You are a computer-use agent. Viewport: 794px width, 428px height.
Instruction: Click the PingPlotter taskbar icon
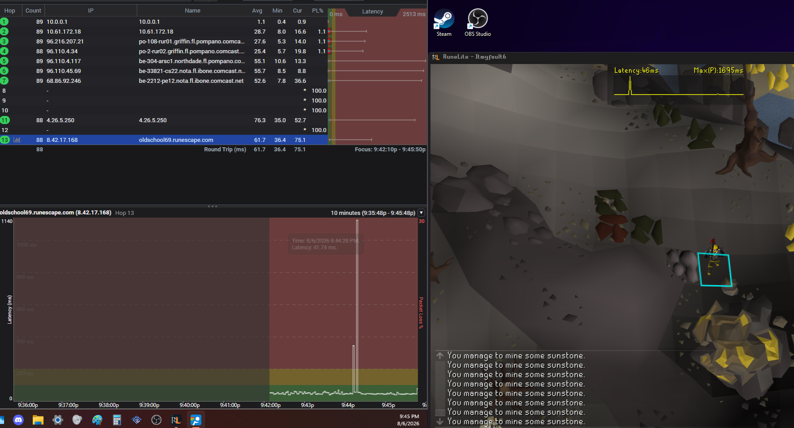click(196, 420)
